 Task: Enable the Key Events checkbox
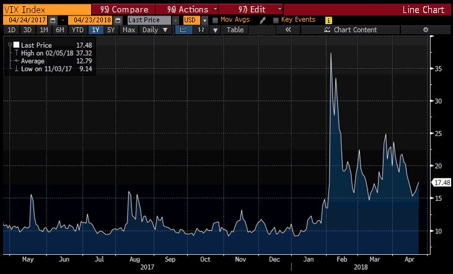pyautogui.click(x=276, y=20)
